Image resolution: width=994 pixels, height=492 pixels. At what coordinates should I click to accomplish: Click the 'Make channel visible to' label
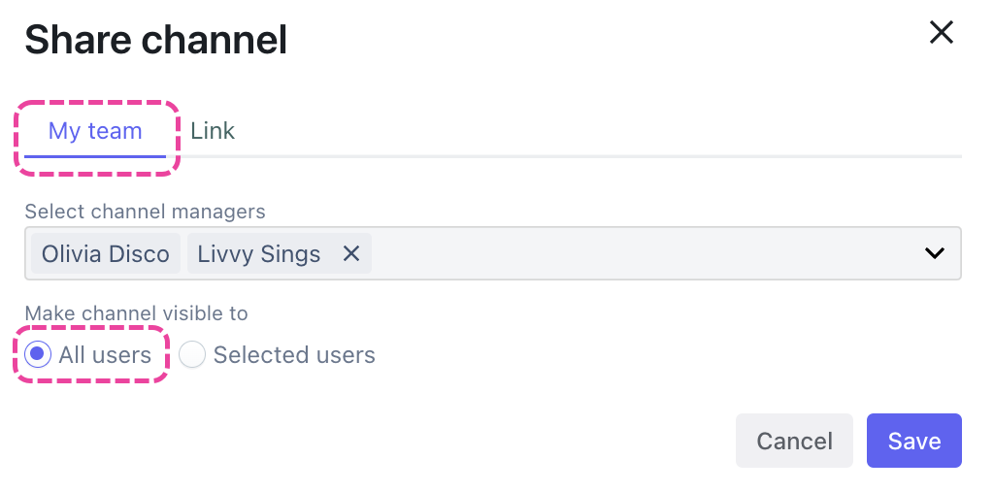(x=136, y=313)
